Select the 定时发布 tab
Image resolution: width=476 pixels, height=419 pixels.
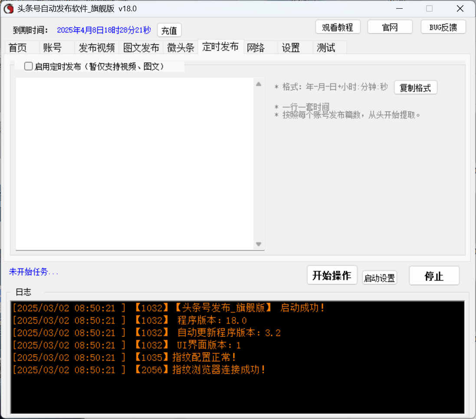220,47
